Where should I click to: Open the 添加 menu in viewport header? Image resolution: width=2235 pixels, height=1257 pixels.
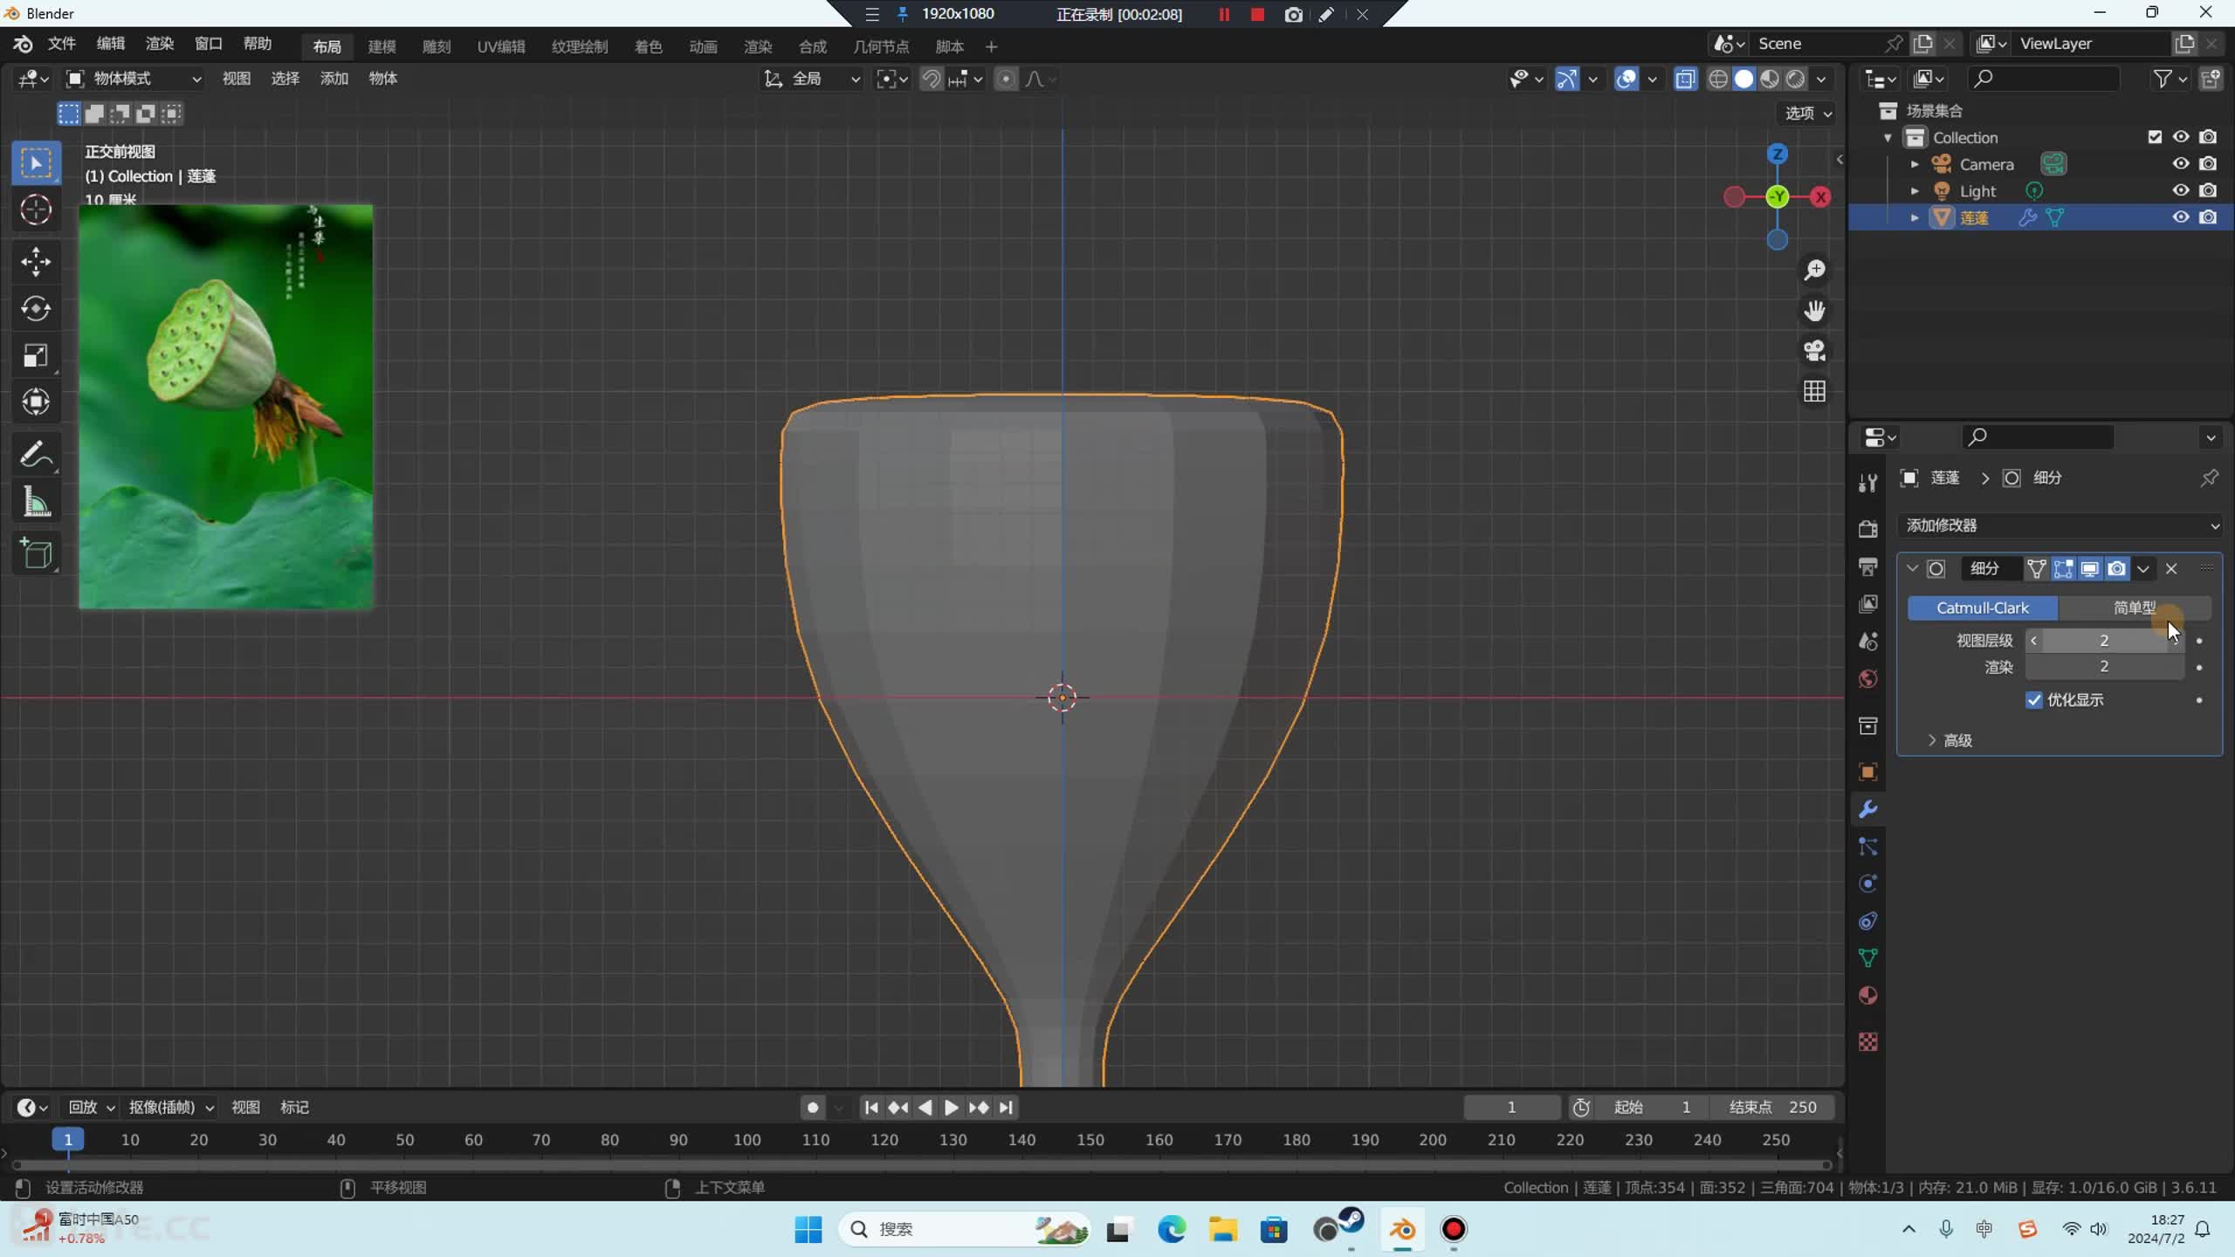pyautogui.click(x=334, y=79)
